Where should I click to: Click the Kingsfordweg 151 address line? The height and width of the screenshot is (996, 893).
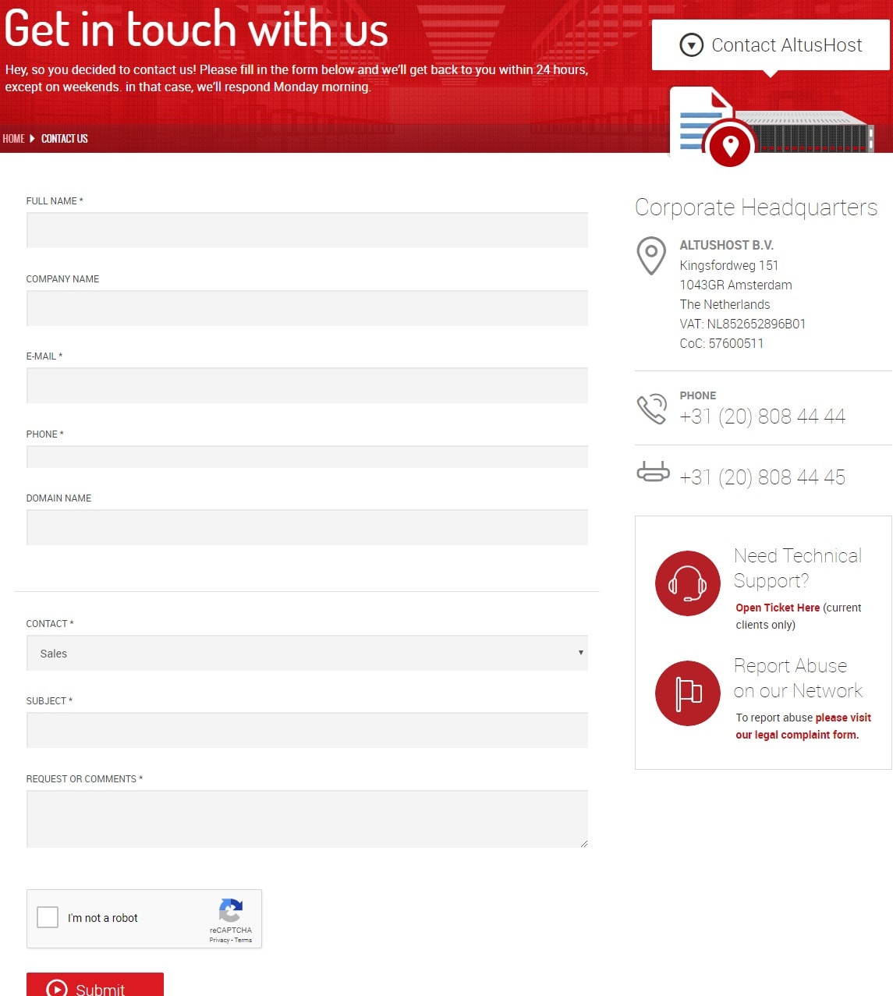[728, 265]
